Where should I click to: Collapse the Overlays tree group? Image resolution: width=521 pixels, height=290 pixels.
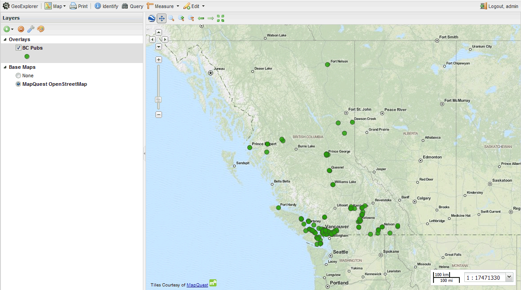5,40
